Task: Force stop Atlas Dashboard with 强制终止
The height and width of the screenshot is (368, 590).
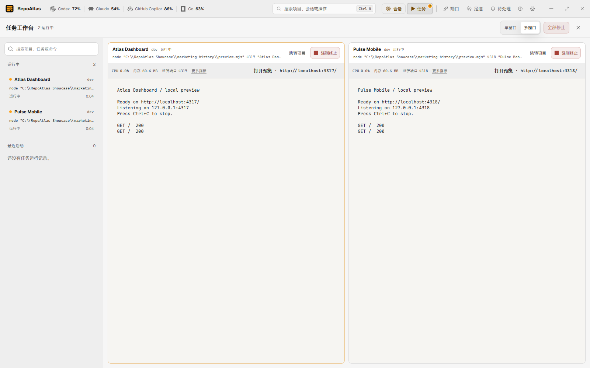Action: click(x=325, y=53)
